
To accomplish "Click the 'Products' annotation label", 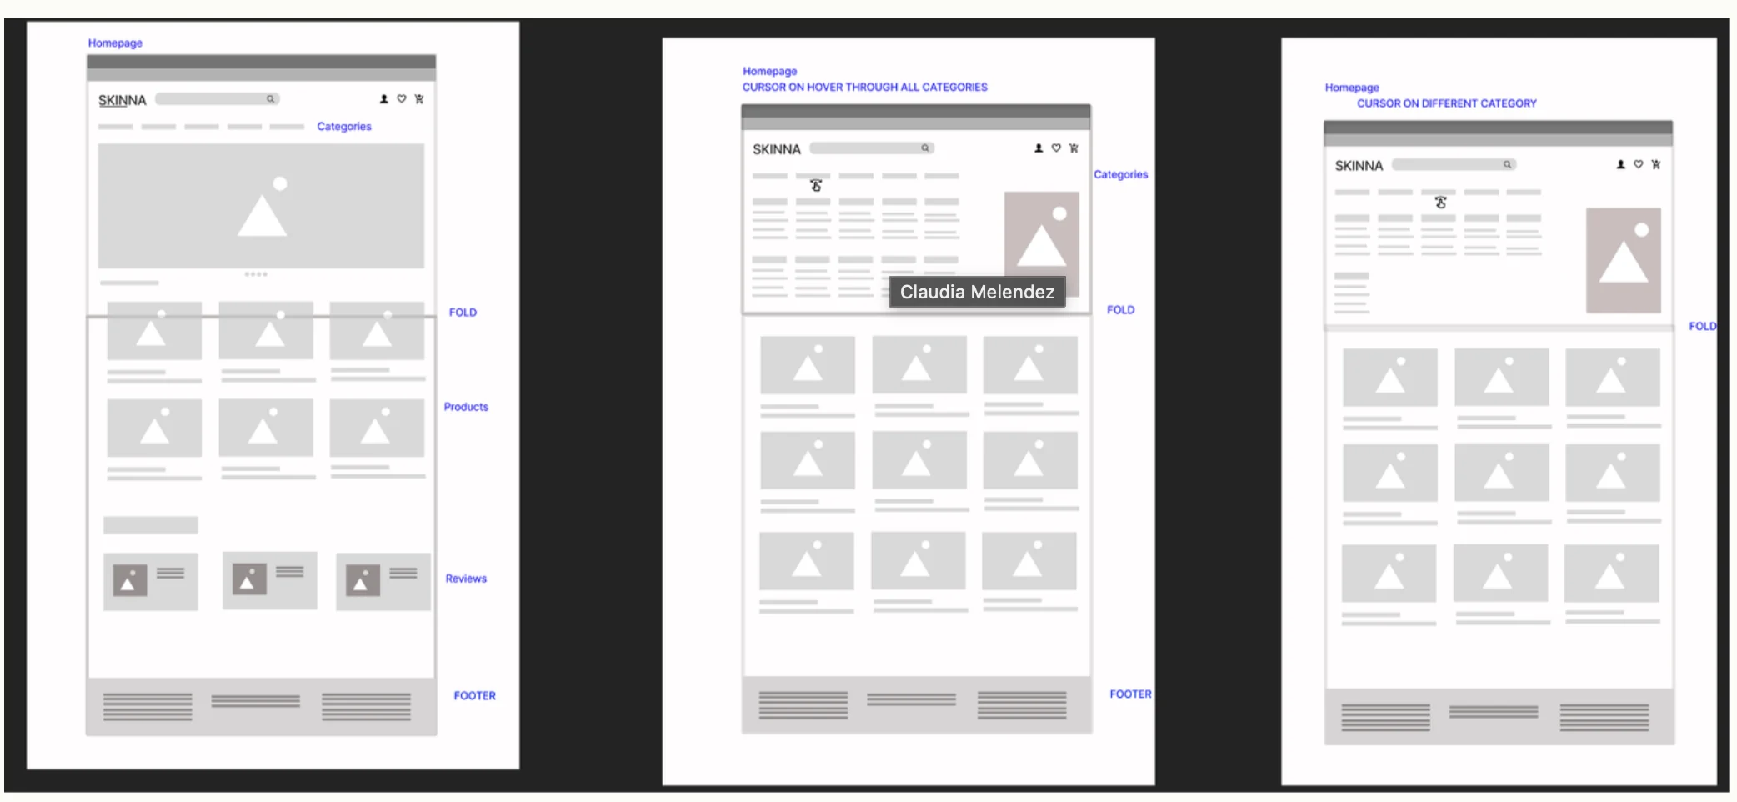I will [466, 407].
